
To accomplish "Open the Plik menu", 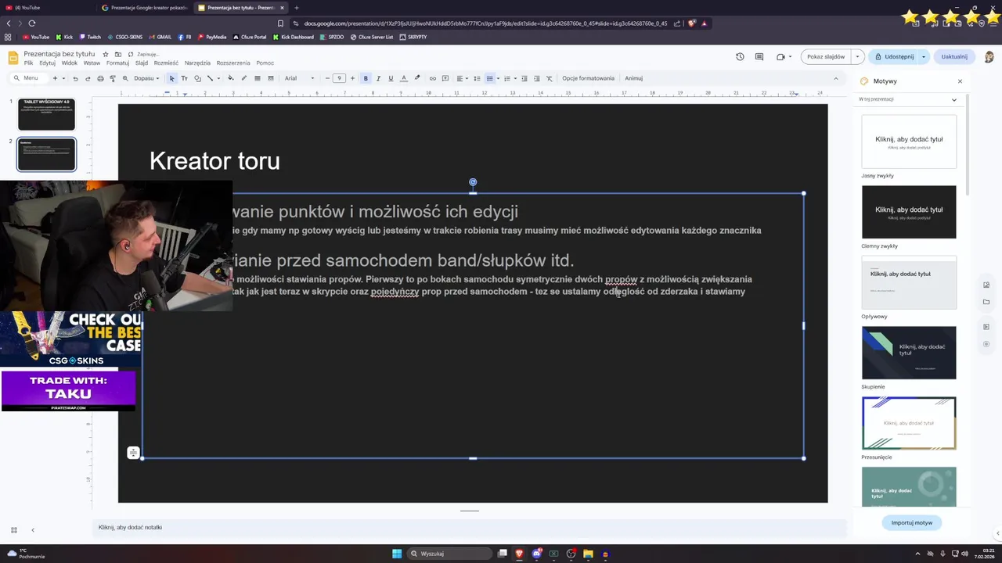I will pos(28,63).
